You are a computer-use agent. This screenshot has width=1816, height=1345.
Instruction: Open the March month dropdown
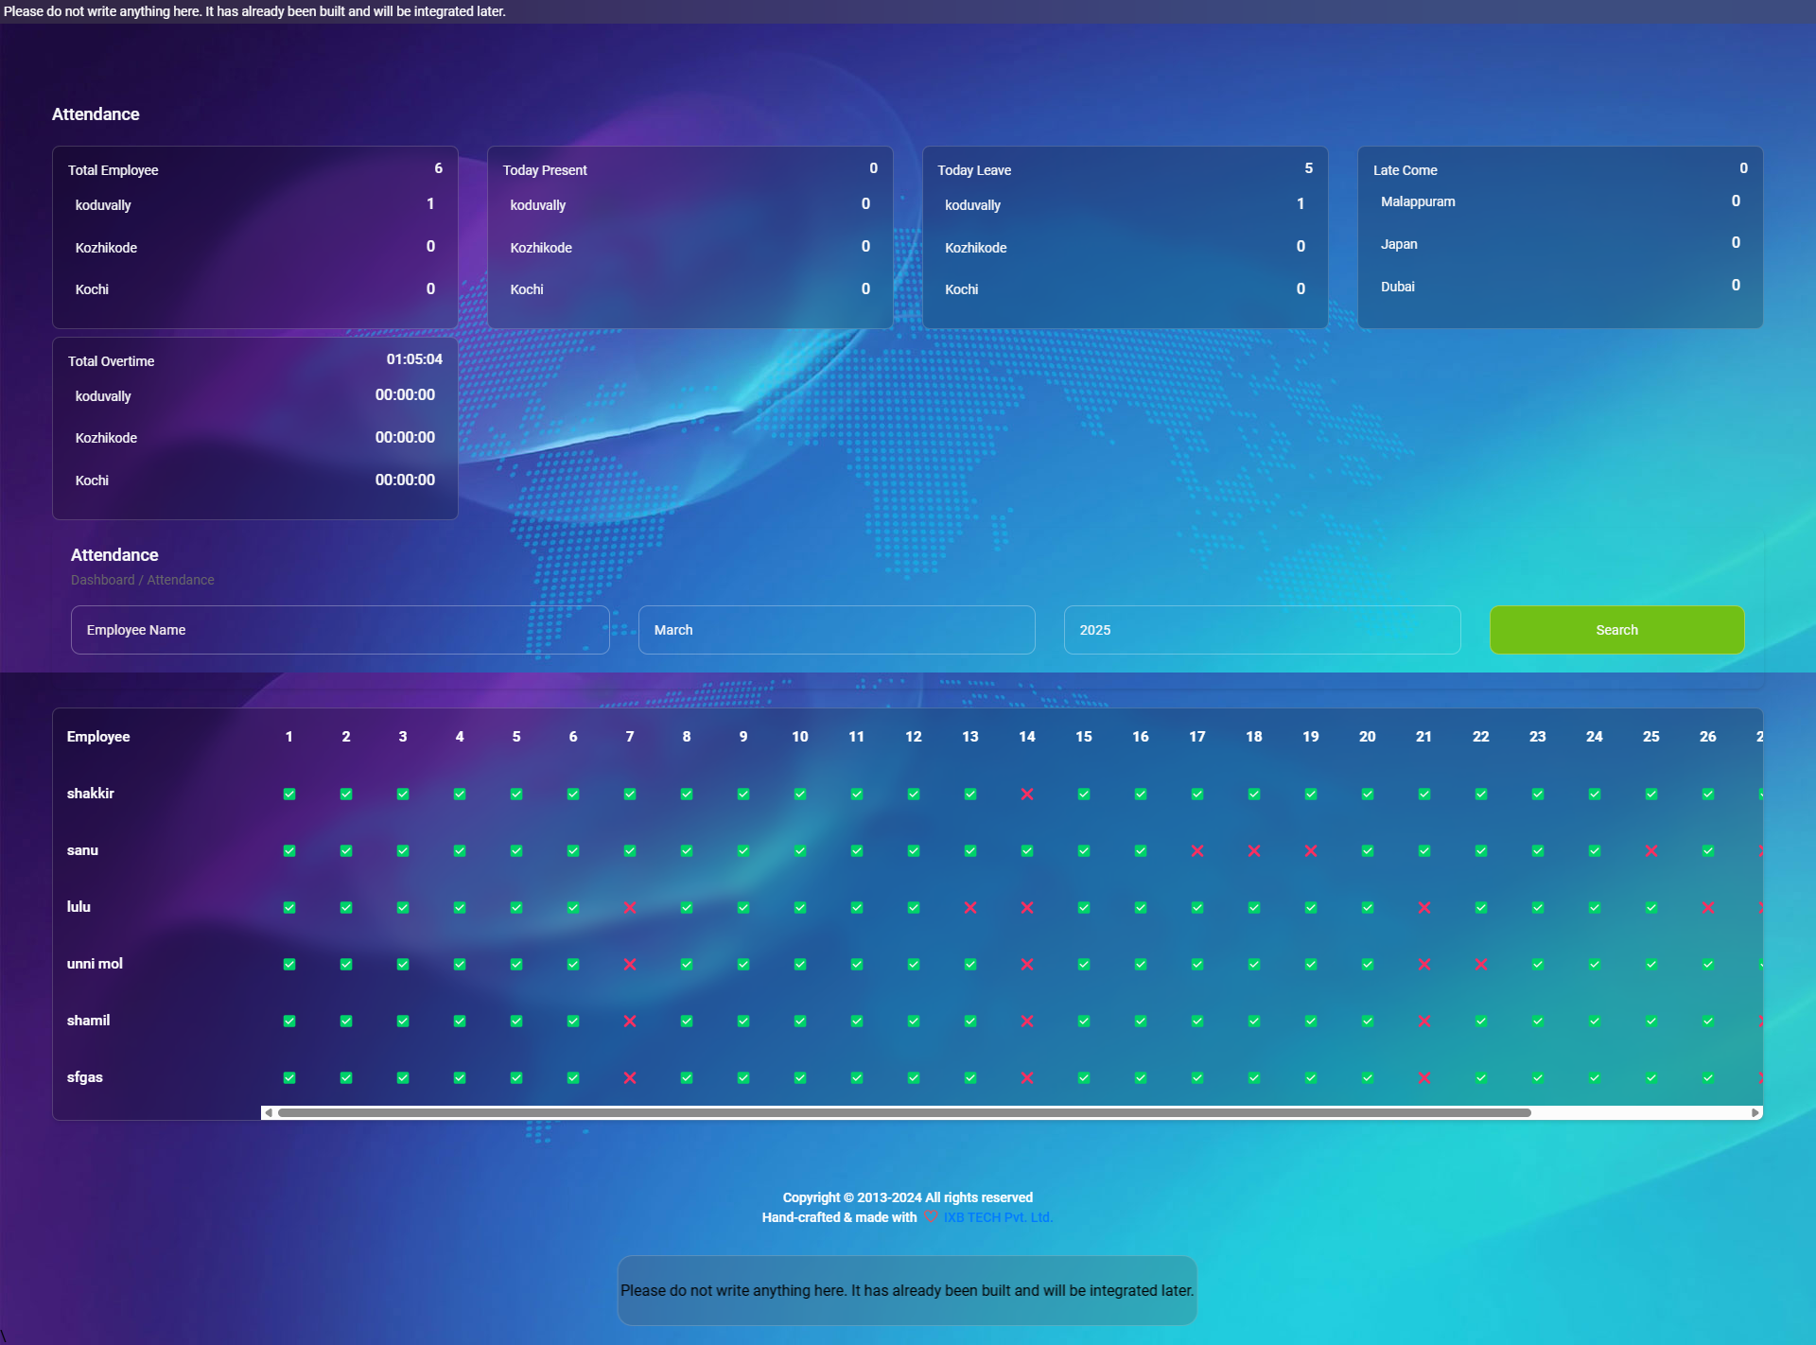(836, 630)
